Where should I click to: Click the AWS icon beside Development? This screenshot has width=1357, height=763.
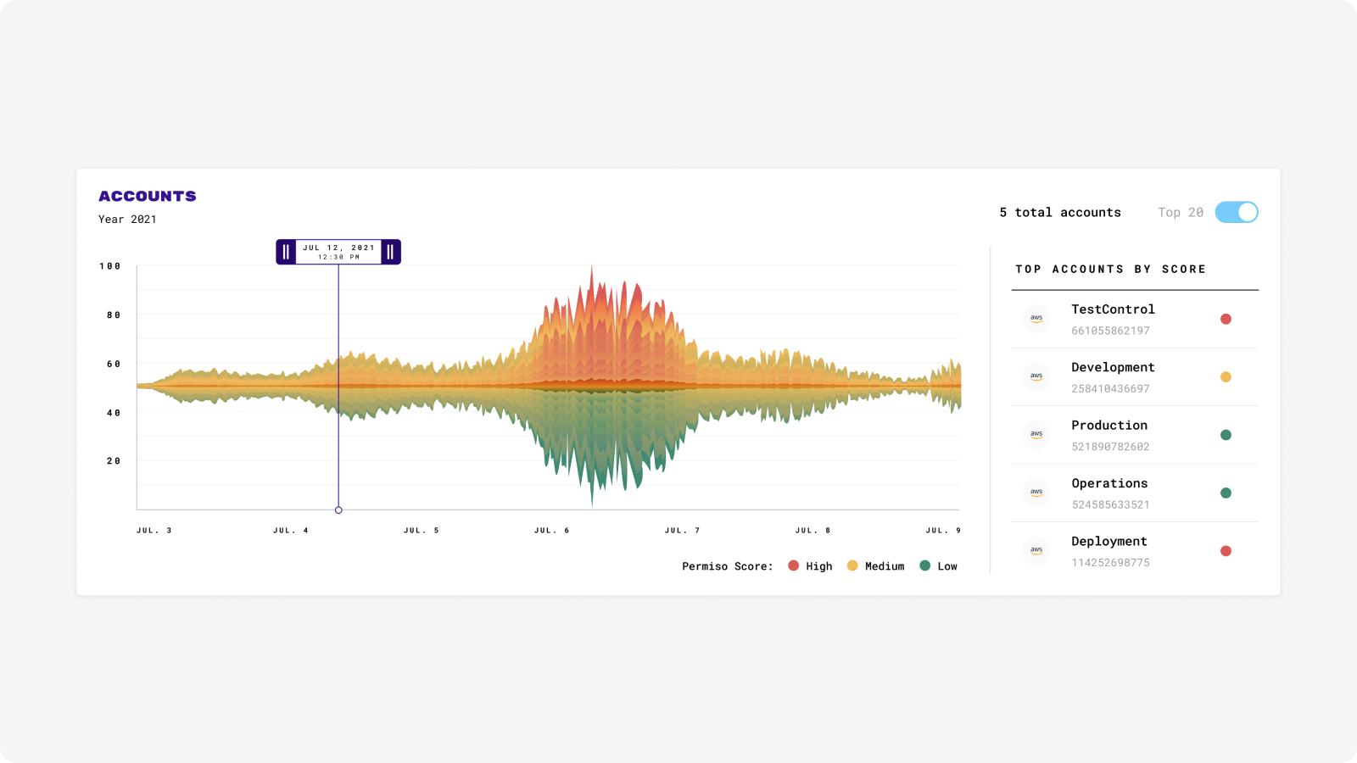[x=1036, y=376]
